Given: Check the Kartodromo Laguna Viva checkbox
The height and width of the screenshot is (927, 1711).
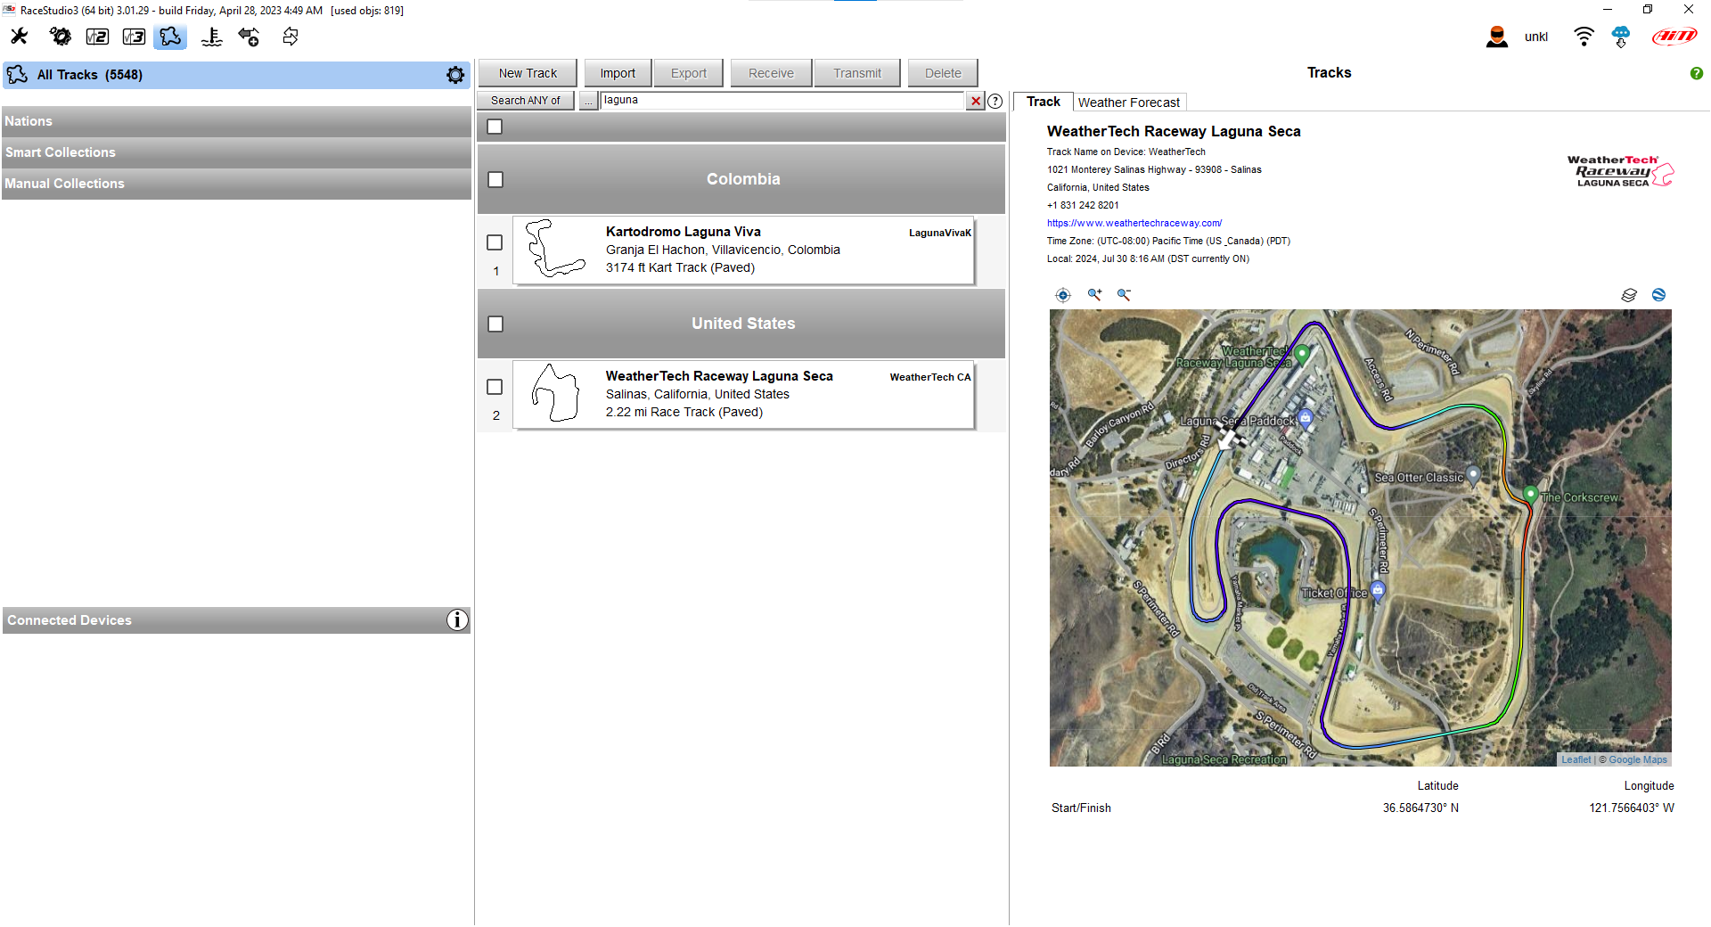Looking at the screenshot, I should [495, 242].
